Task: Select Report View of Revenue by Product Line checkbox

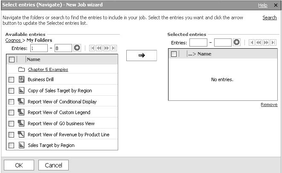Action: point(12,135)
